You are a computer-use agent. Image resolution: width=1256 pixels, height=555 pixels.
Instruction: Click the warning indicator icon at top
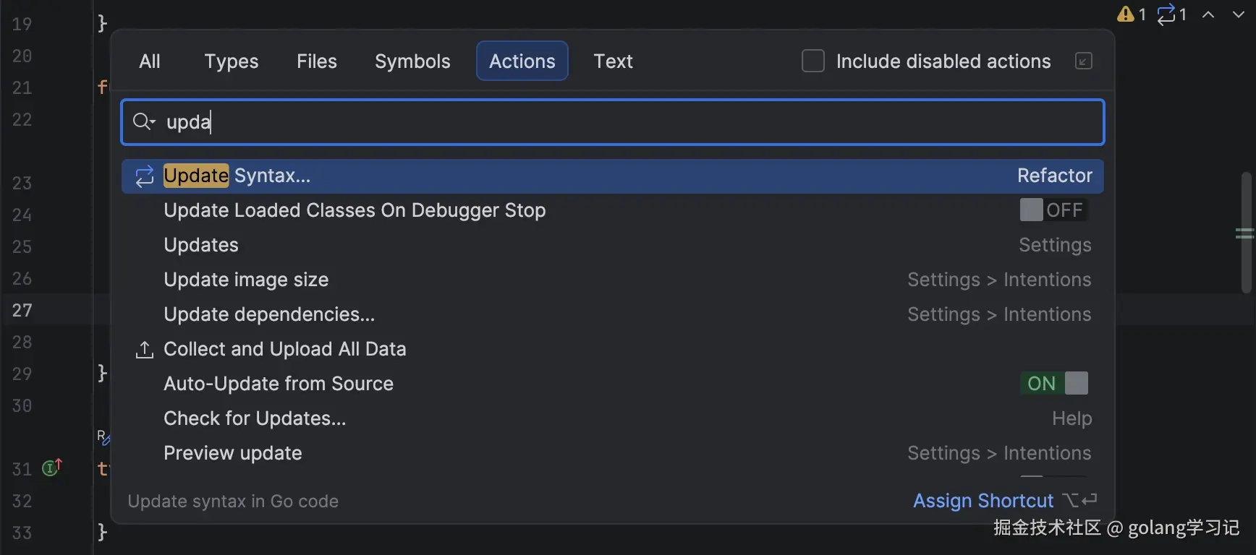coord(1126,14)
